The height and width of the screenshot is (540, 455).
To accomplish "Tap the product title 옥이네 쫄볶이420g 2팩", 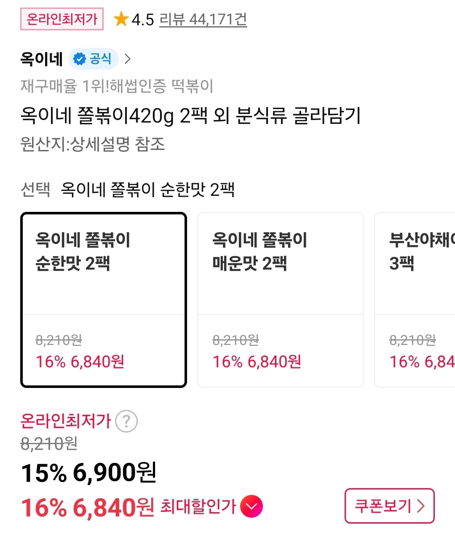I will tap(190, 116).
